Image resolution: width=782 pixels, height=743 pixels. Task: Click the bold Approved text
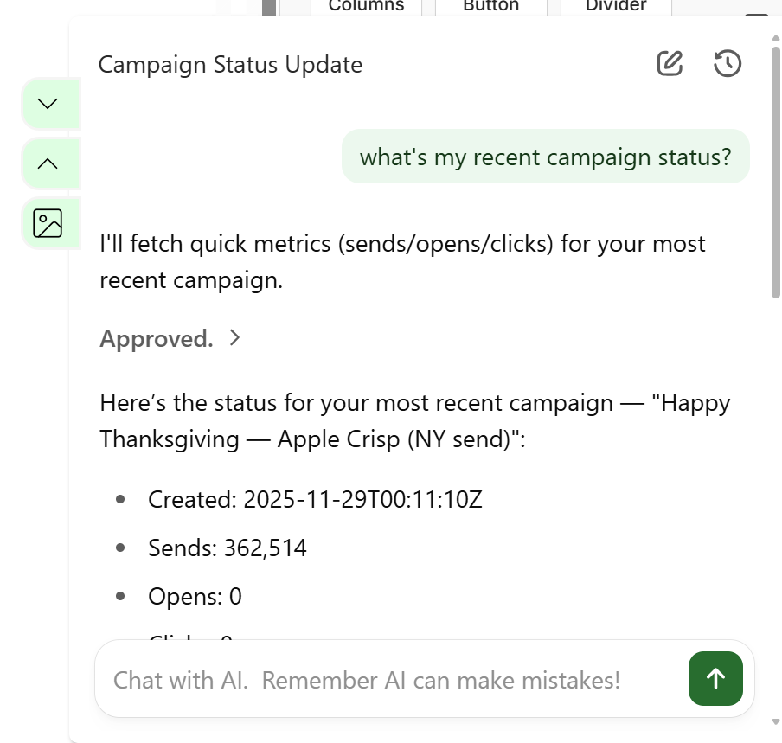pyautogui.click(x=156, y=338)
